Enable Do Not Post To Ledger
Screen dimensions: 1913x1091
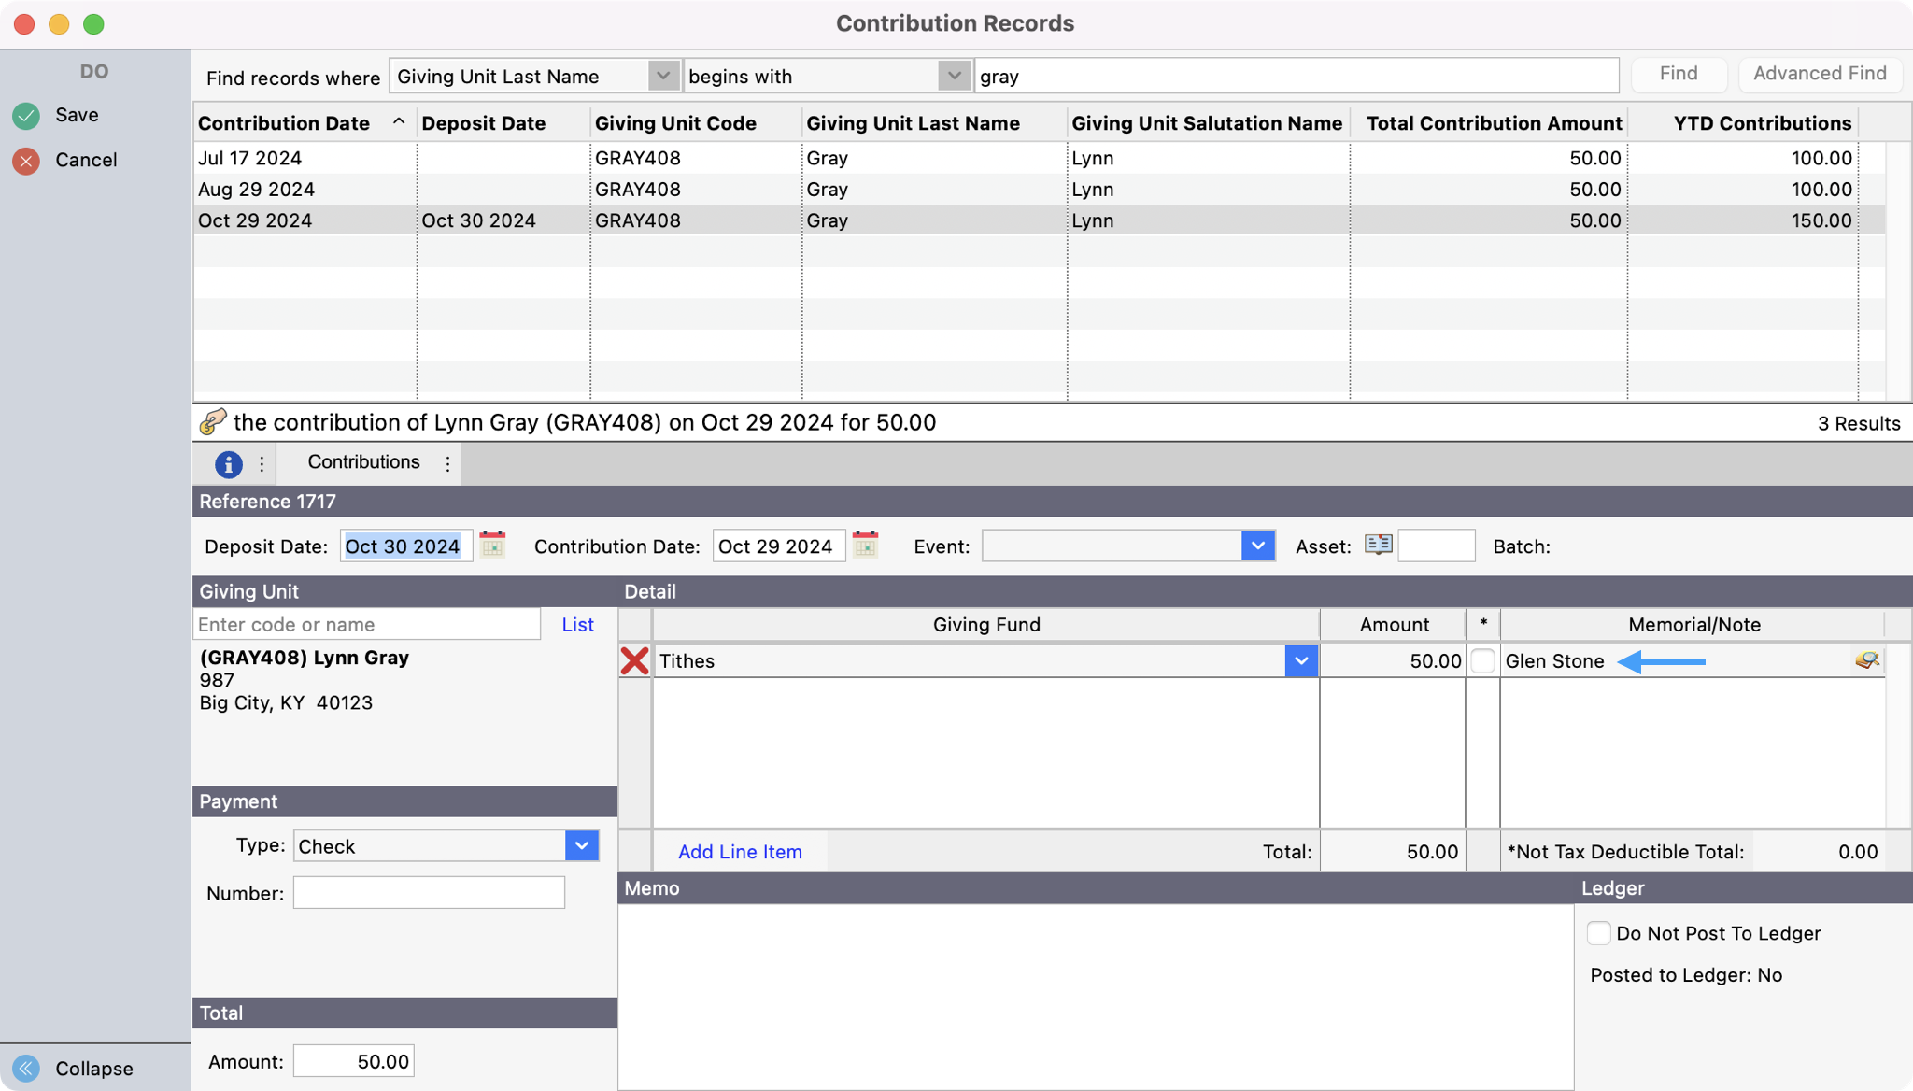point(1599,933)
